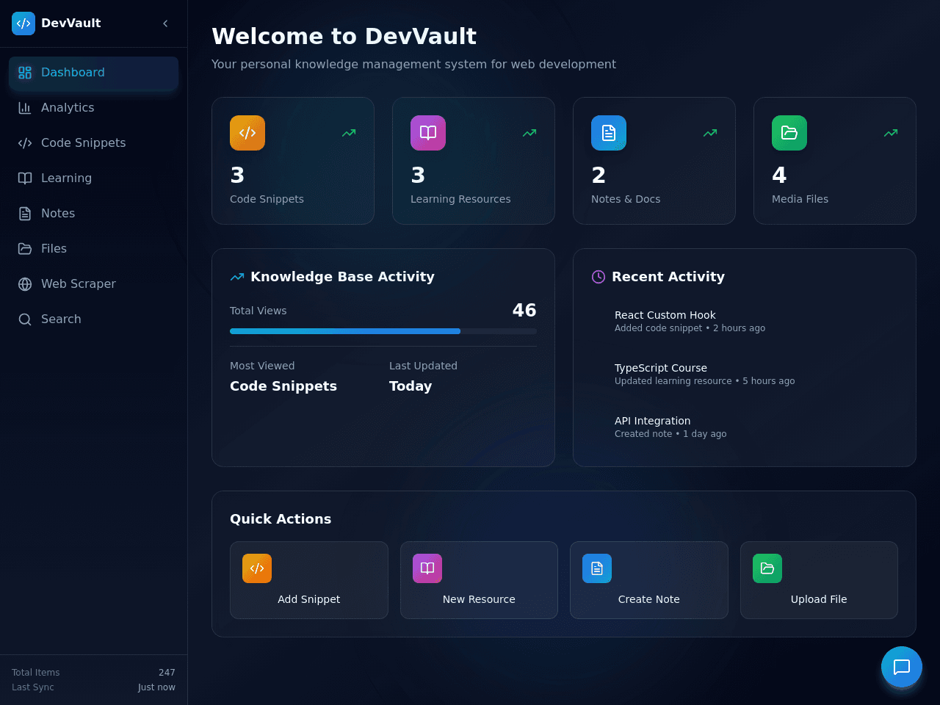Click the Total Views progress bar
Viewport: 940px width, 705px height.
point(383,331)
